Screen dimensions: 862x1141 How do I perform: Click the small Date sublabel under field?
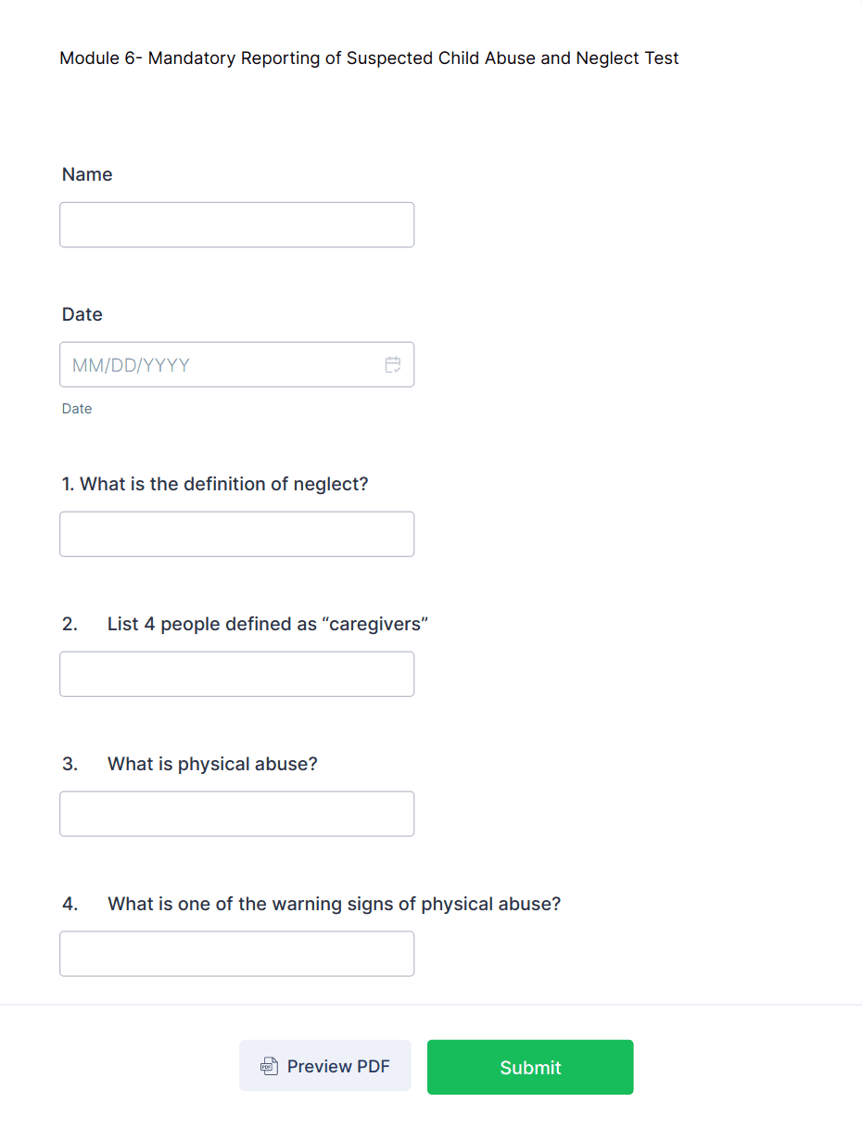tap(77, 409)
